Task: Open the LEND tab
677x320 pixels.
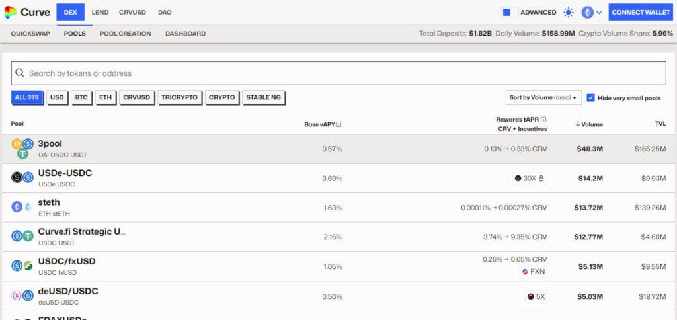Action: click(100, 12)
